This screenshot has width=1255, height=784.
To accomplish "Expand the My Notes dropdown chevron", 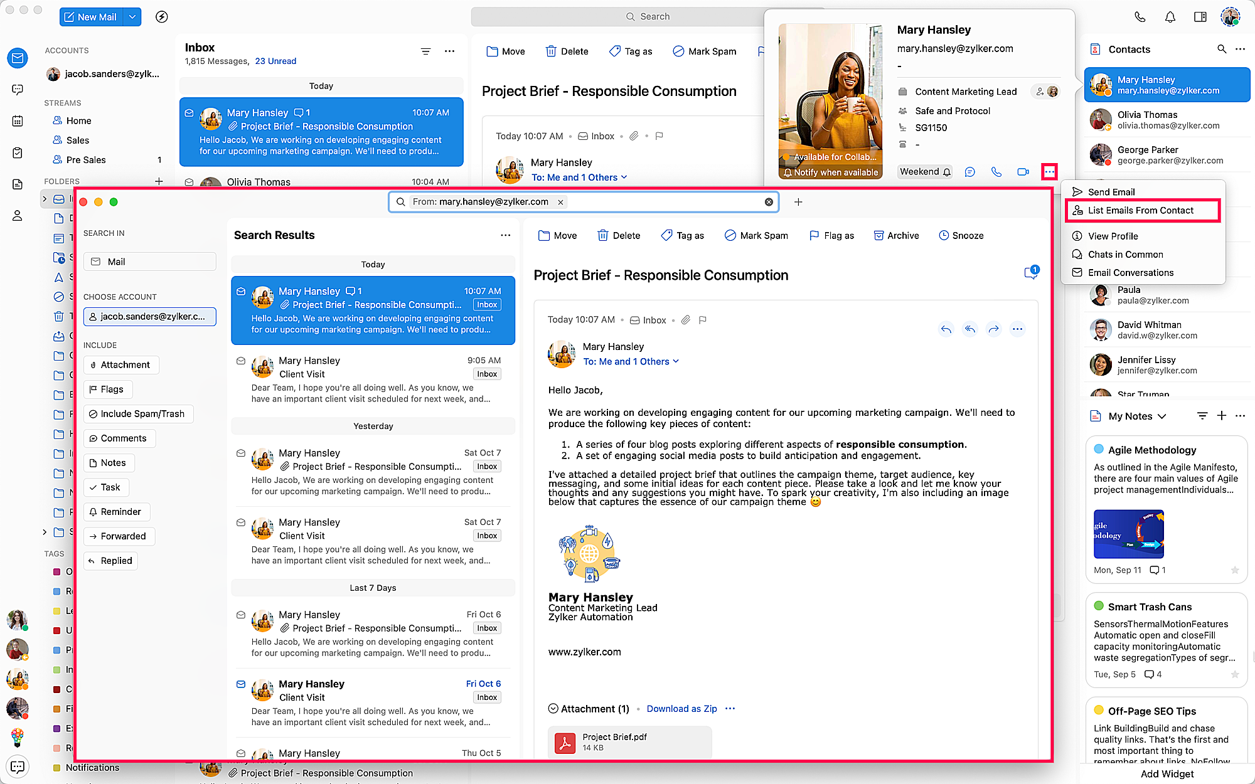I will tap(1162, 416).
